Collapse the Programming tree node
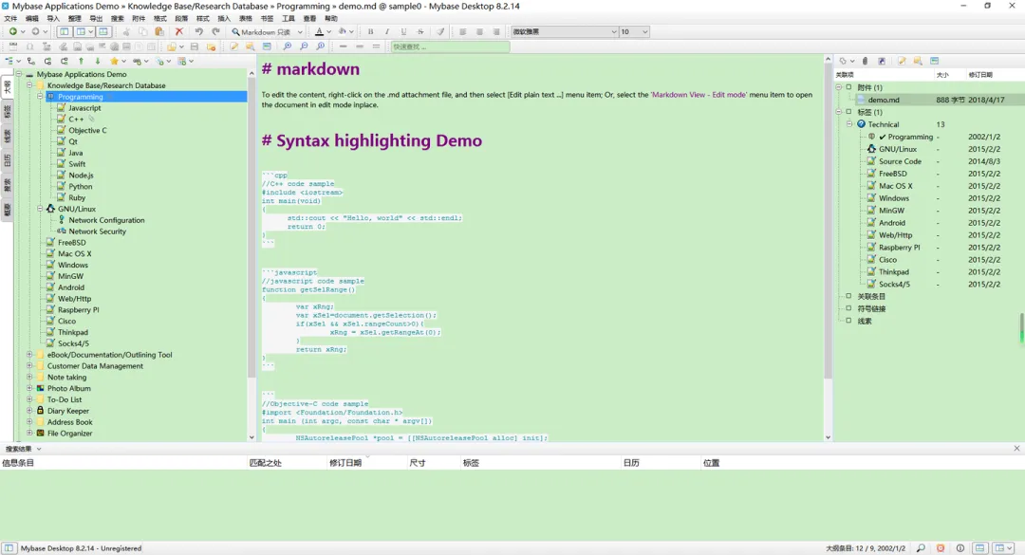The image size is (1025, 555). point(40,96)
